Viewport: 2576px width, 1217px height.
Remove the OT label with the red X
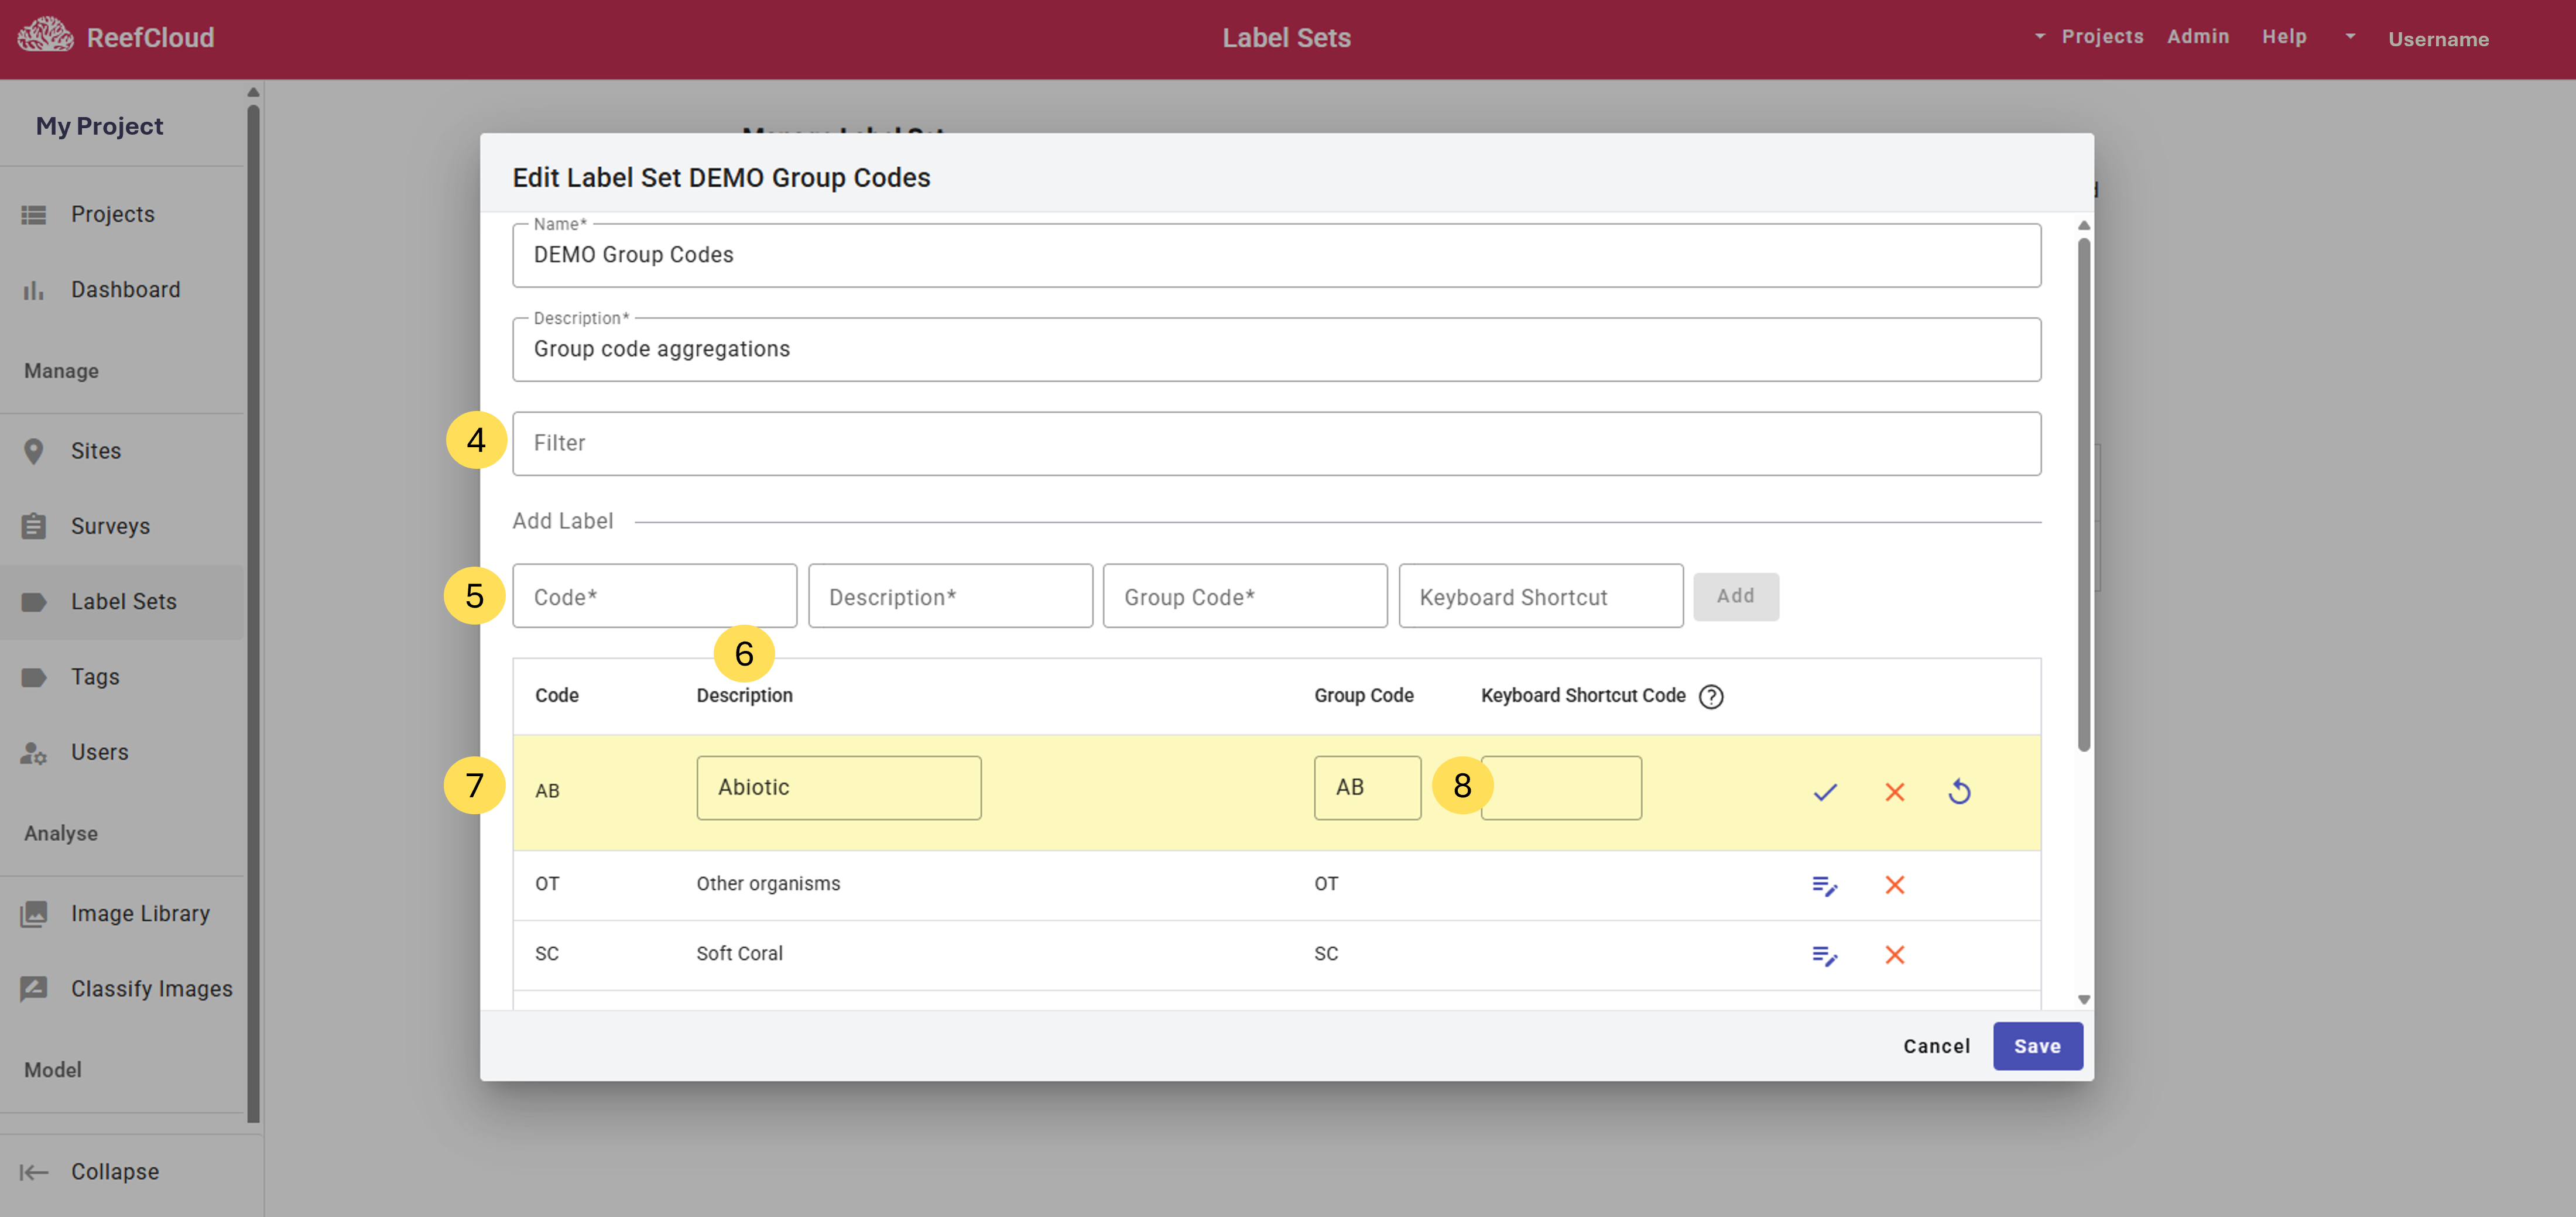[1894, 885]
